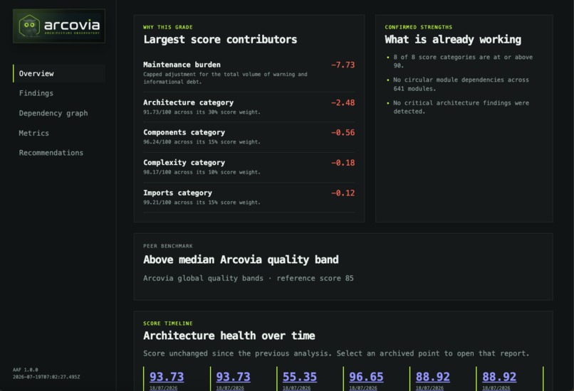The width and height of the screenshot is (574, 391).
Task: Open the first 88.92 score report
Action: 433,377
